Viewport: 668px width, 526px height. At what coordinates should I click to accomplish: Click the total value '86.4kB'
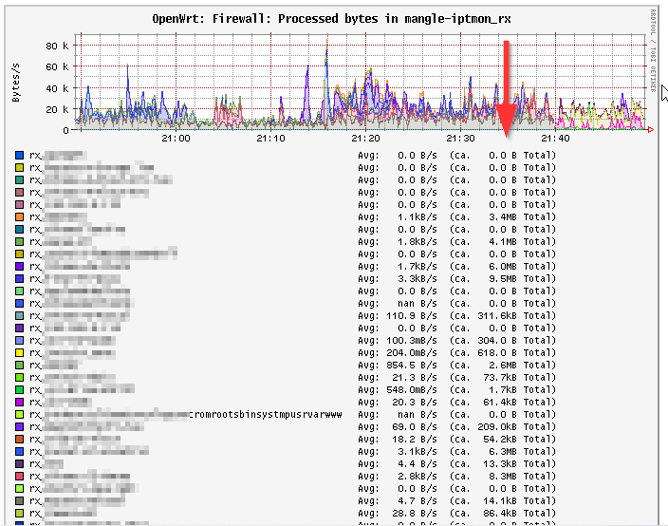pos(500,514)
